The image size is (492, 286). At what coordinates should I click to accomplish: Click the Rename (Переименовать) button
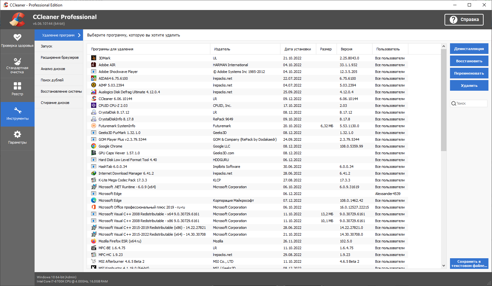pos(469,73)
